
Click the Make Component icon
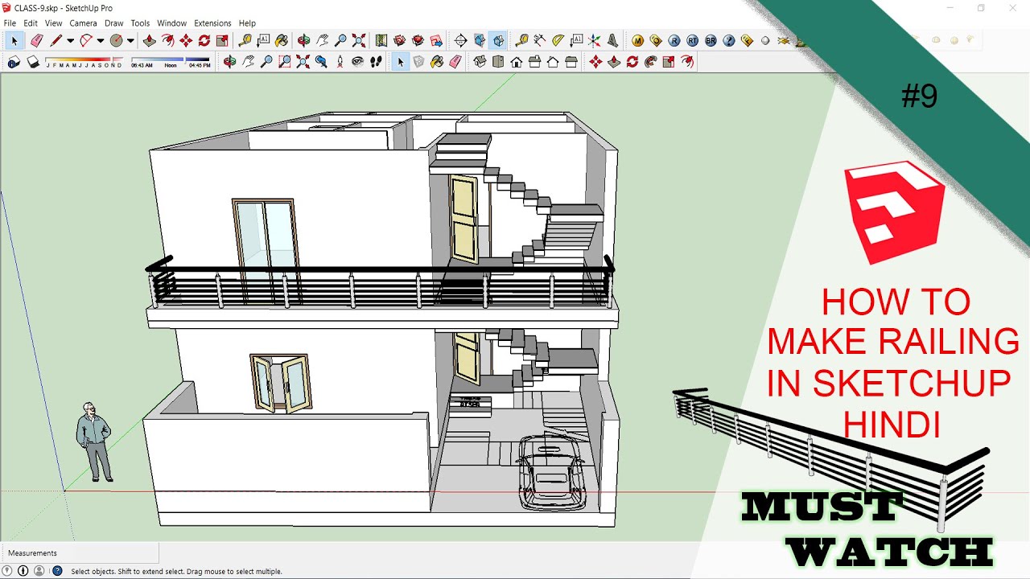click(418, 62)
